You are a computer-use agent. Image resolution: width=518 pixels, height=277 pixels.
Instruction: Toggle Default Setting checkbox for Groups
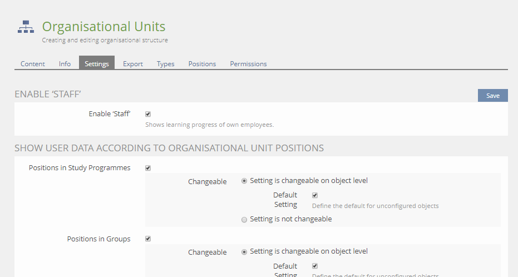pyautogui.click(x=315, y=266)
